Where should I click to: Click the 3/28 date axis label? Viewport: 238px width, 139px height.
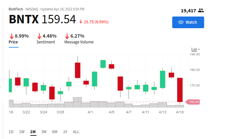[60, 112]
